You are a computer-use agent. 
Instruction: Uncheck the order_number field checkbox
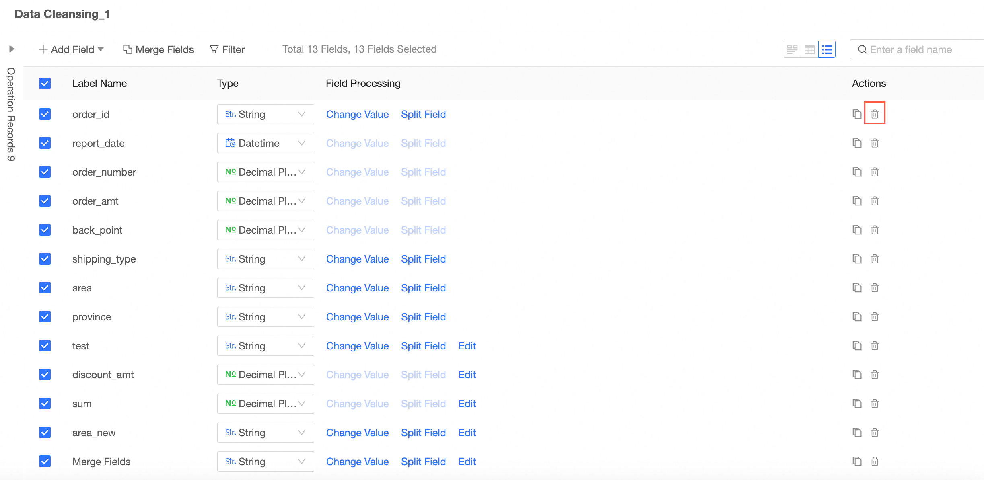tap(45, 172)
